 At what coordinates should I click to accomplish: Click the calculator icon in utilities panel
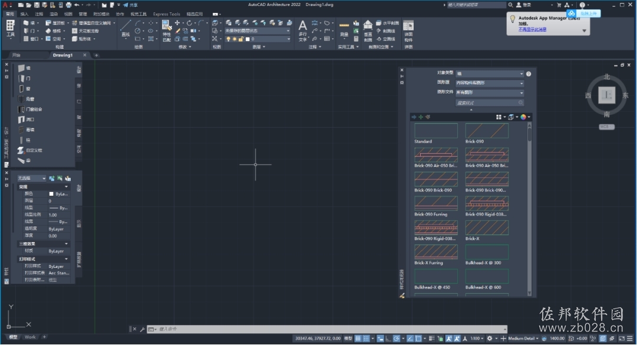356,39
